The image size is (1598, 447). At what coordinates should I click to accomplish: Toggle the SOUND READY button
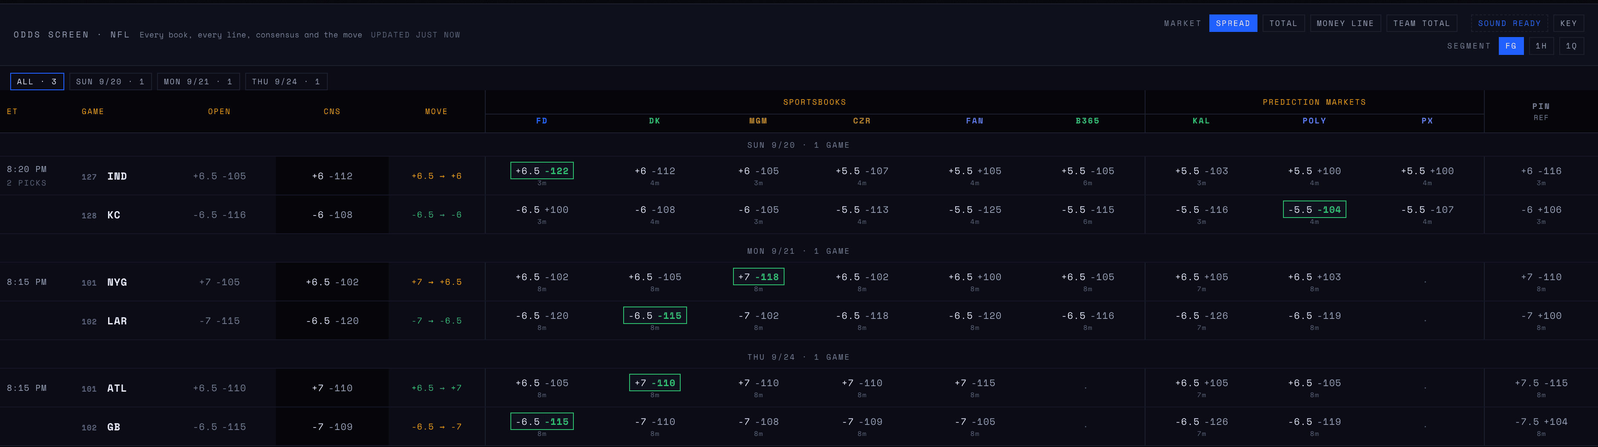[x=1509, y=23]
